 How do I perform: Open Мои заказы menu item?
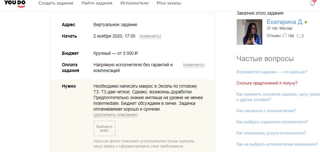point(169,3)
